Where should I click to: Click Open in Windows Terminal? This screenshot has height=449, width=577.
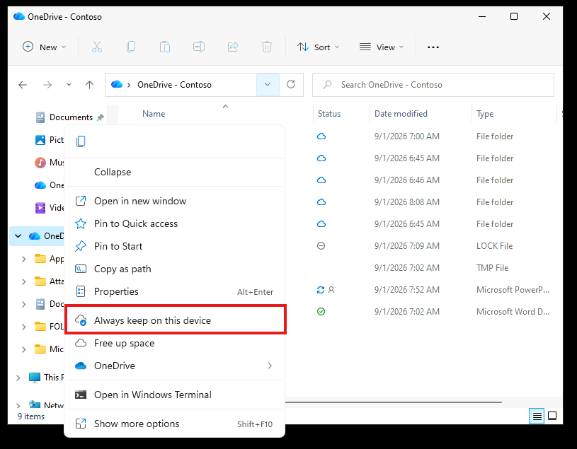coord(175,395)
